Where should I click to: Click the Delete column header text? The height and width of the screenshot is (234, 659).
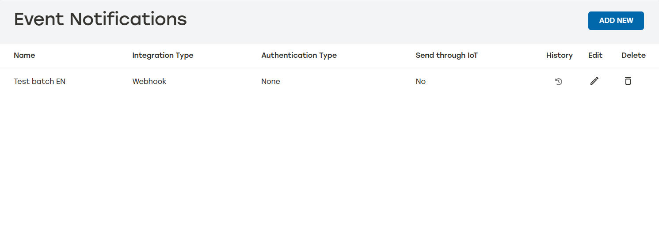pos(633,55)
